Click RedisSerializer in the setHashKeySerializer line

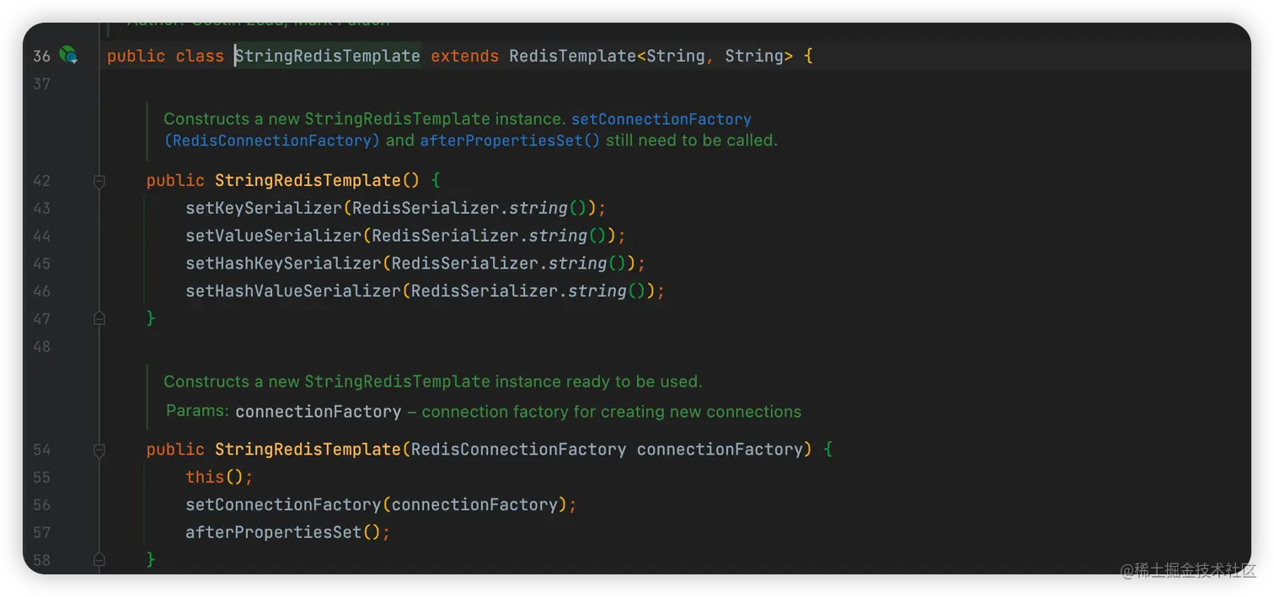tap(465, 264)
